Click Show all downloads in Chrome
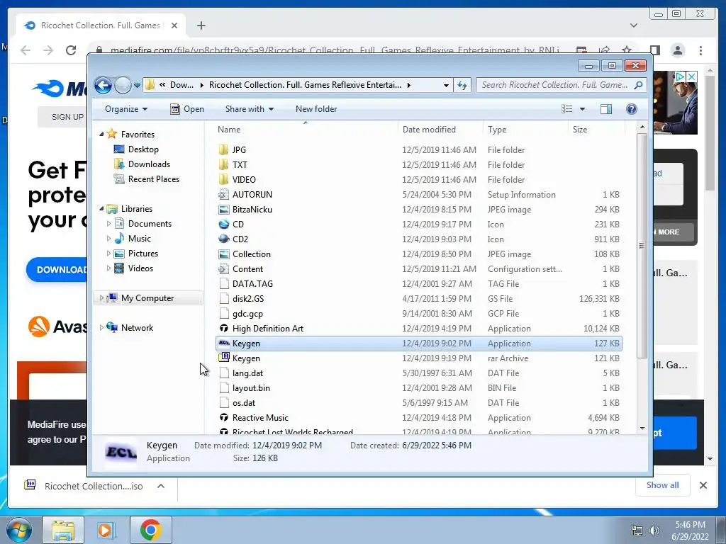The image size is (726, 544). (663, 484)
